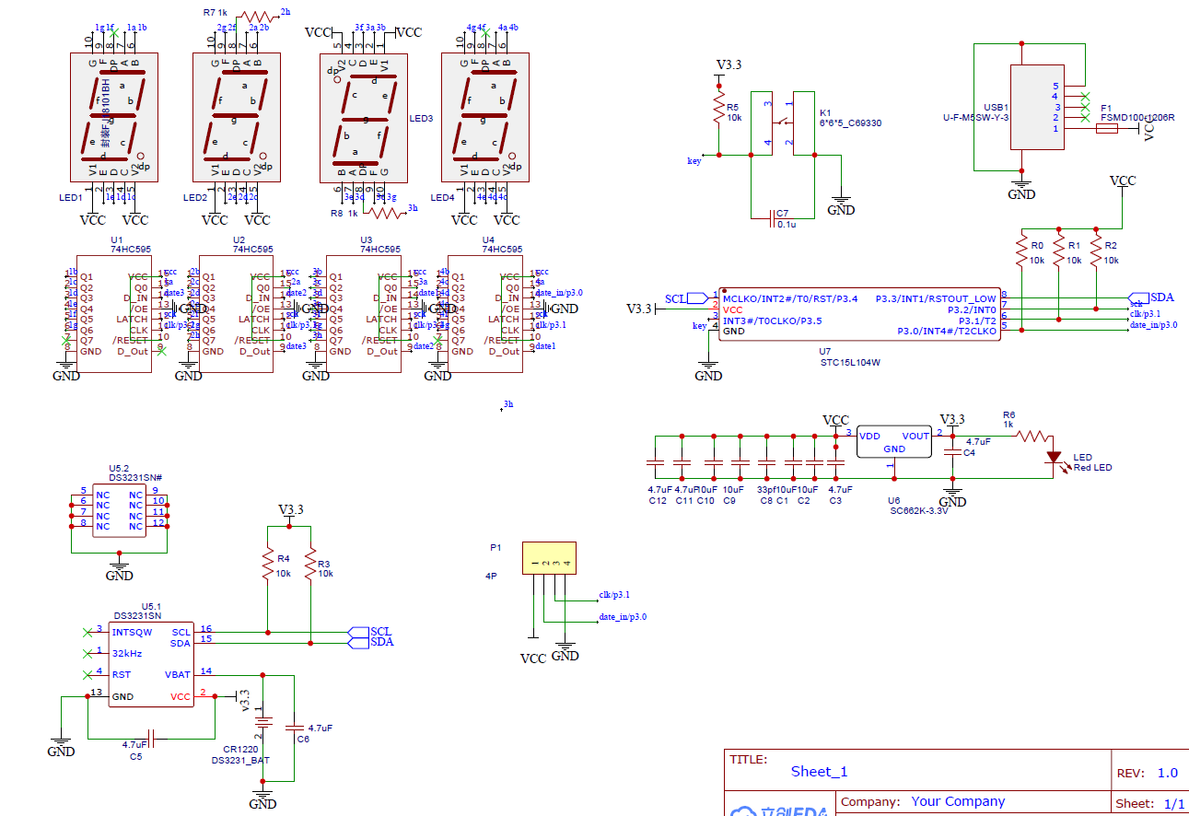
Task: Click the Your Company field
Action: pyautogui.click(x=958, y=801)
